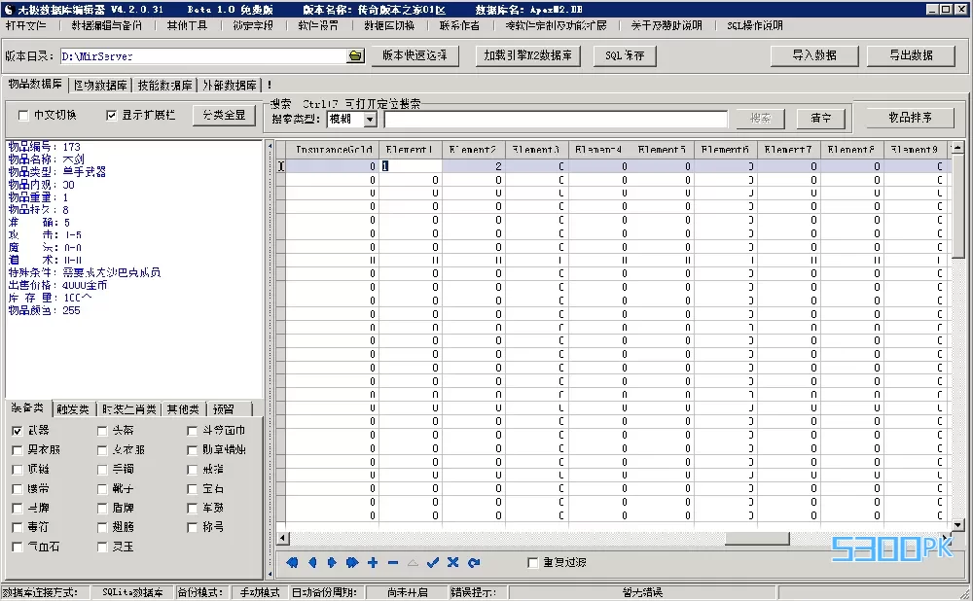Click 物品排序 item sort button
The height and width of the screenshot is (601, 973).
point(911,118)
